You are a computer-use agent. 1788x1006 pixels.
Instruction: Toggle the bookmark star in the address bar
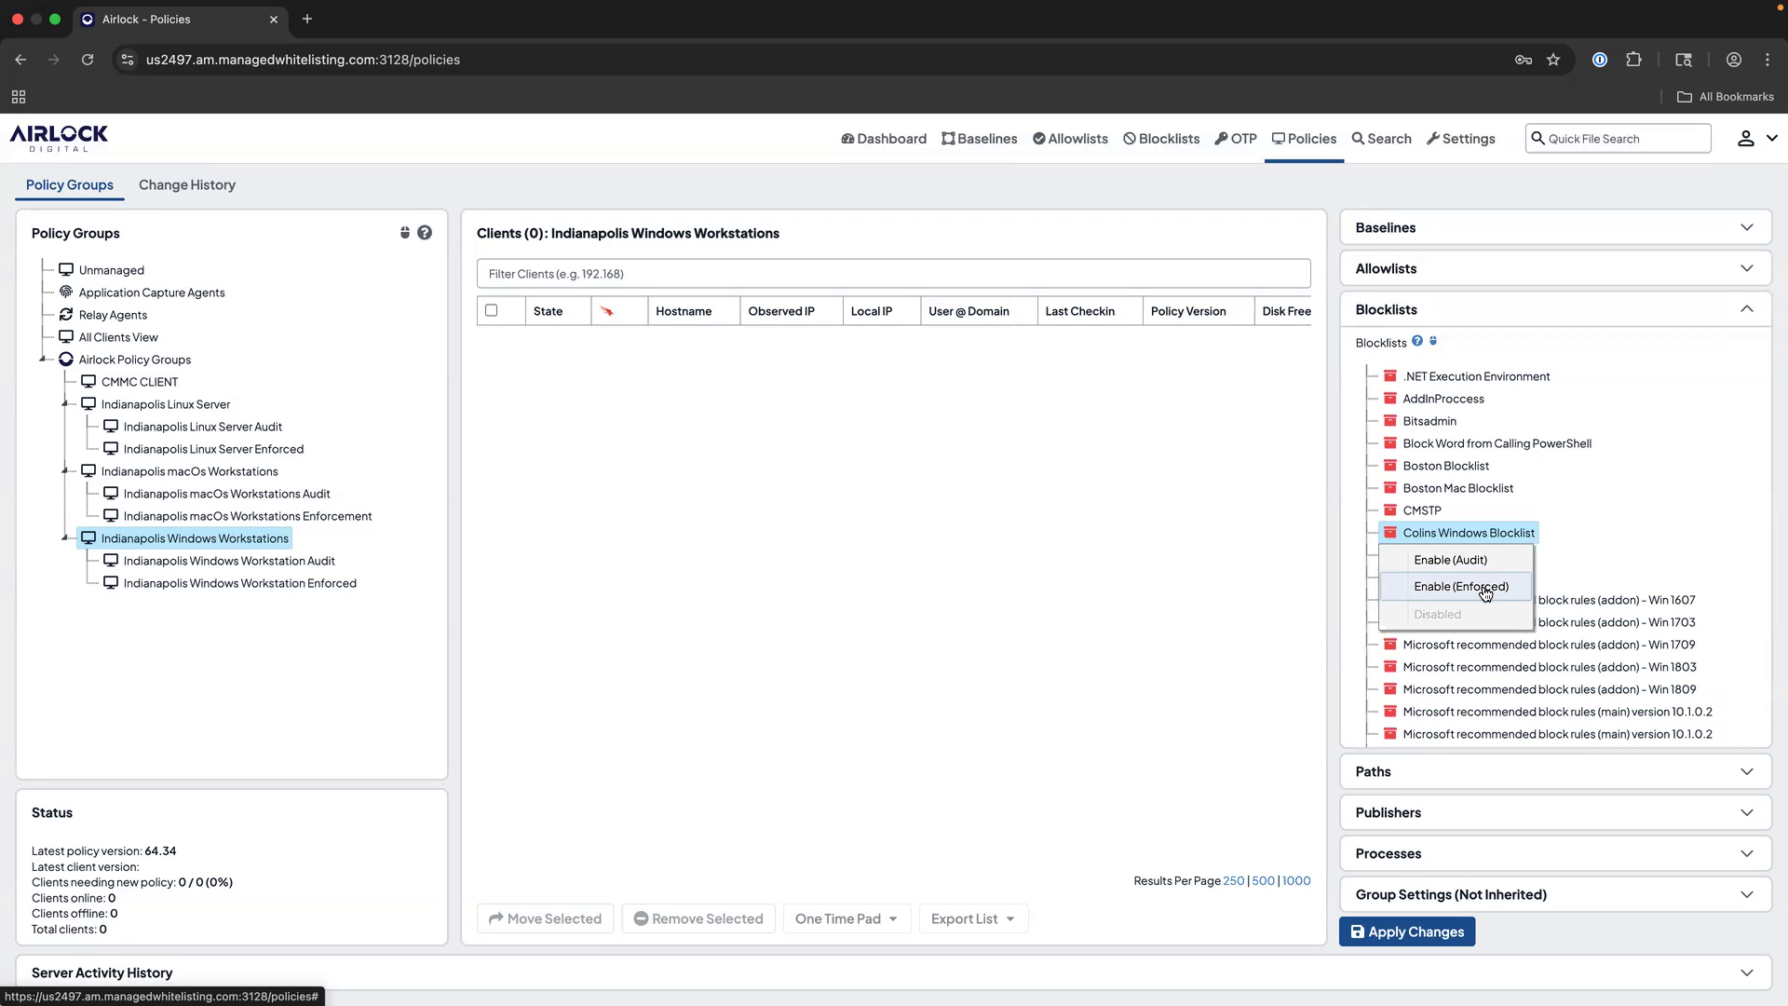pyautogui.click(x=1553, y=59)
